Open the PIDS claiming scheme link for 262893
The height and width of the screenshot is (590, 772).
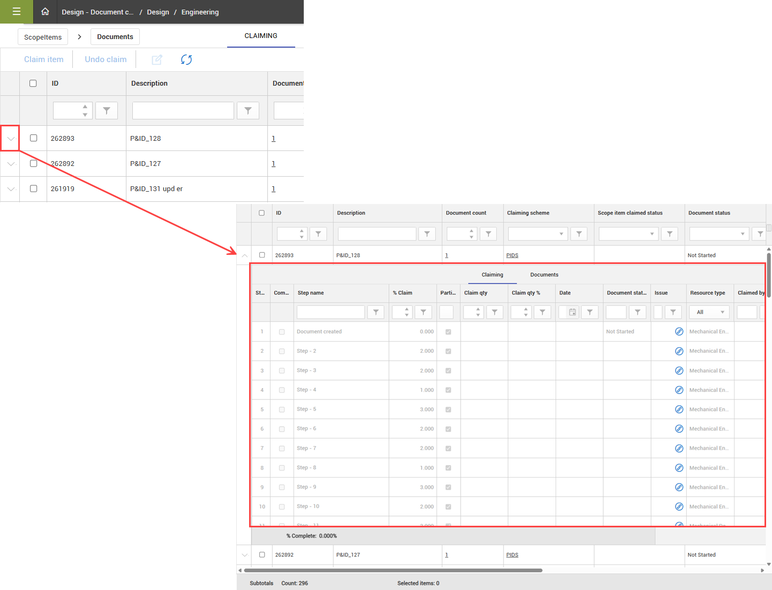[512, 255]
